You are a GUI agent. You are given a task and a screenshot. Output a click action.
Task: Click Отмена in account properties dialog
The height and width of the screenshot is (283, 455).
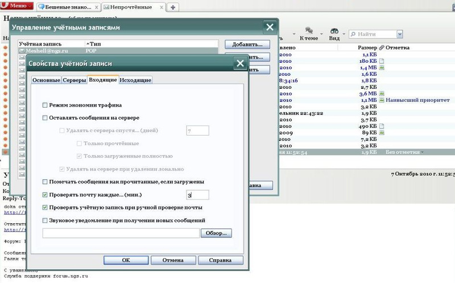click(173, 260)
